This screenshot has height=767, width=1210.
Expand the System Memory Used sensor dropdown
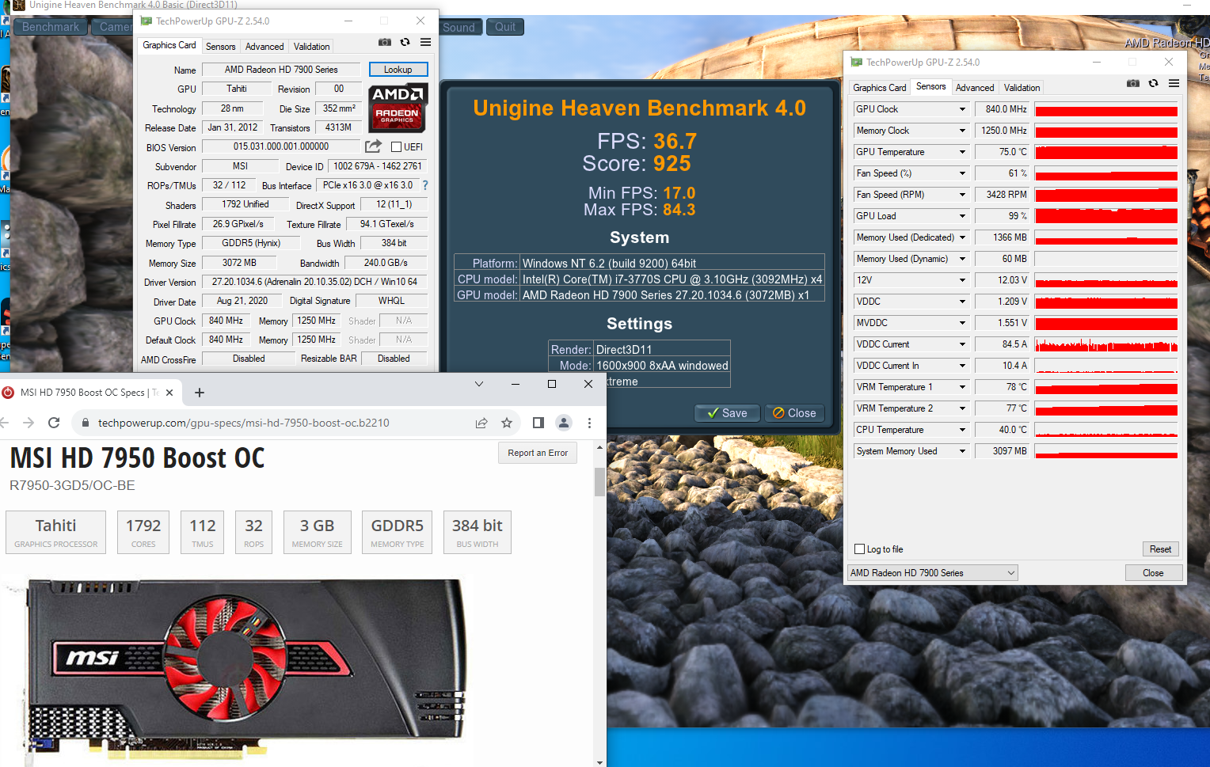963,451
